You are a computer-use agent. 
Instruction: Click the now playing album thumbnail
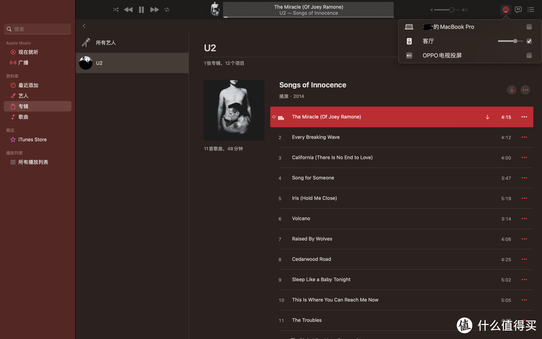pos(215,10)
